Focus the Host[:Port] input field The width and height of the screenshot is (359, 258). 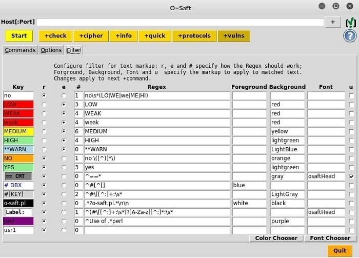pyautogui.click(x=180, y=22)
